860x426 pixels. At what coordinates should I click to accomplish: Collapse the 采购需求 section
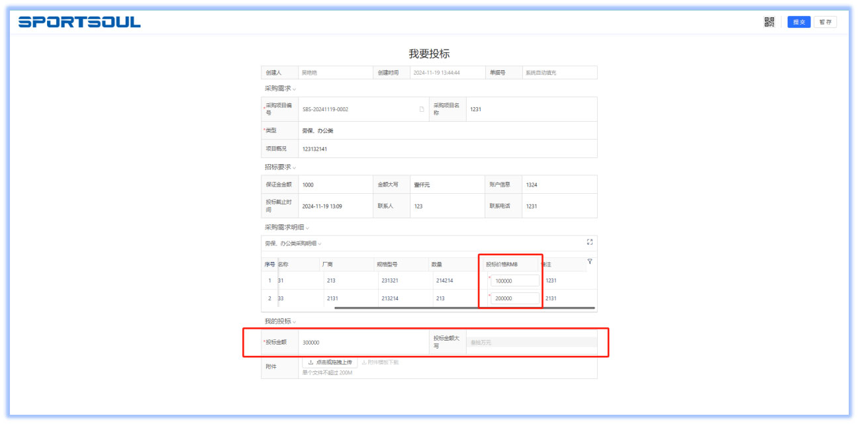(x=294, y=89)
